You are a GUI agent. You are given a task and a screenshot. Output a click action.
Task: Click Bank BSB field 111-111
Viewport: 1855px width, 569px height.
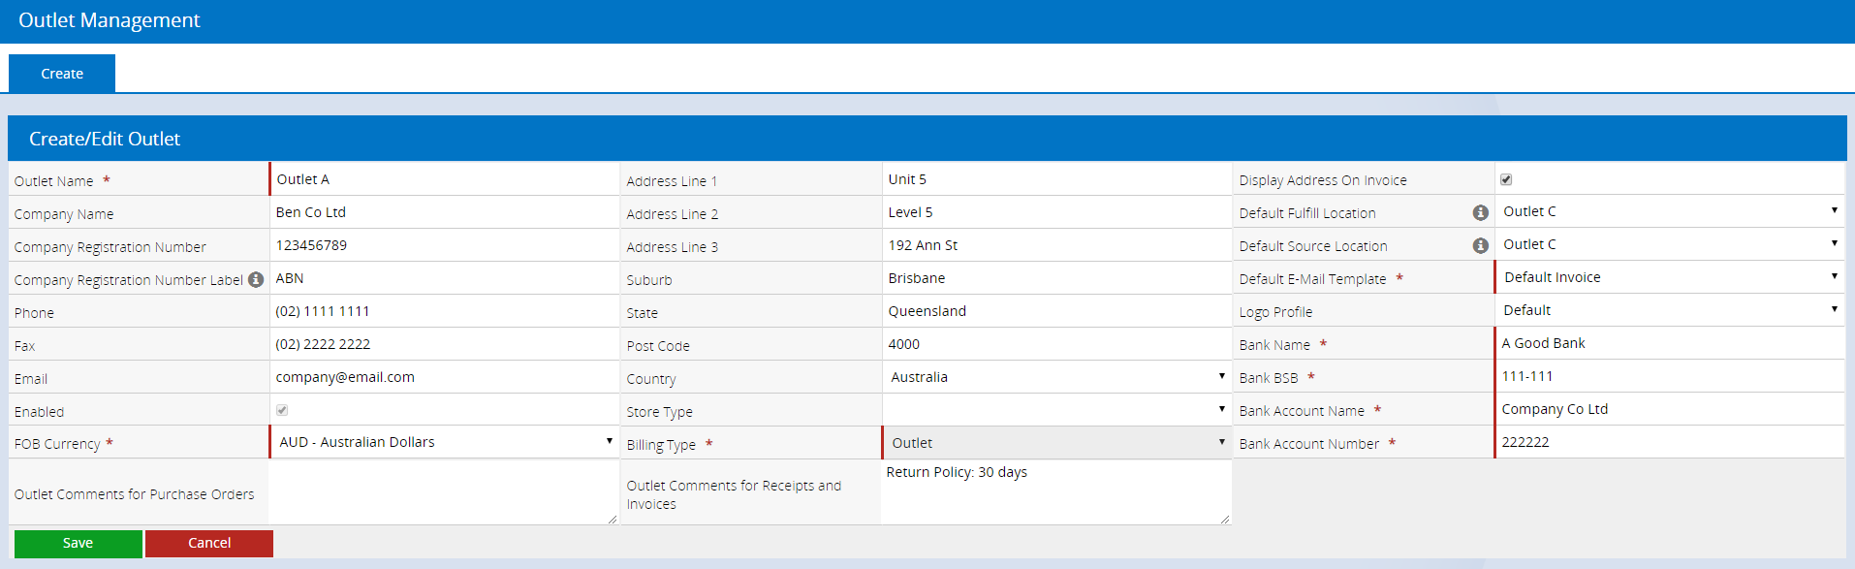1670,376
